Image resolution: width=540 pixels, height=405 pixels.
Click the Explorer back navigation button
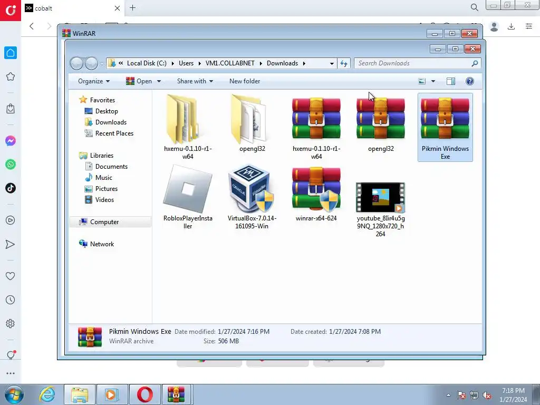coord(76,63)
